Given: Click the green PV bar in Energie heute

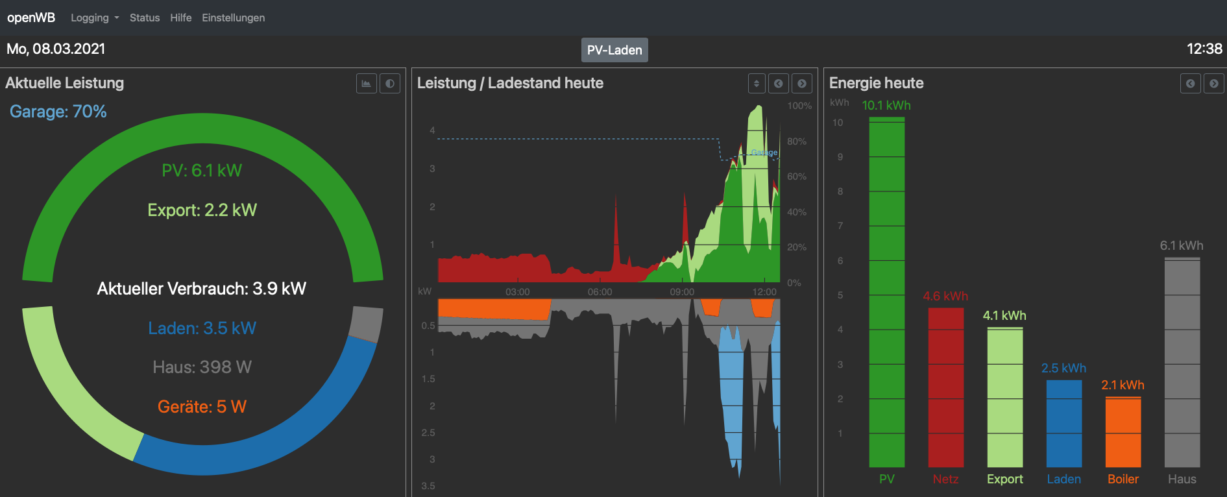Looking at the screenshot, I should pos(887,292).
